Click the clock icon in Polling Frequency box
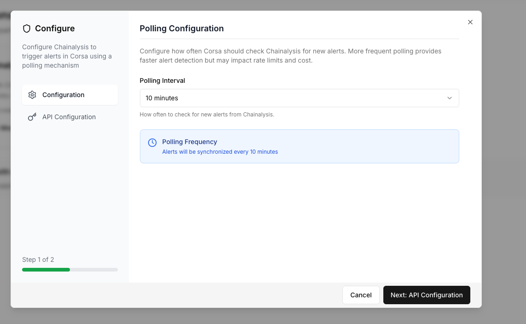Screen dimensions: 526x324 click(152, 143)
